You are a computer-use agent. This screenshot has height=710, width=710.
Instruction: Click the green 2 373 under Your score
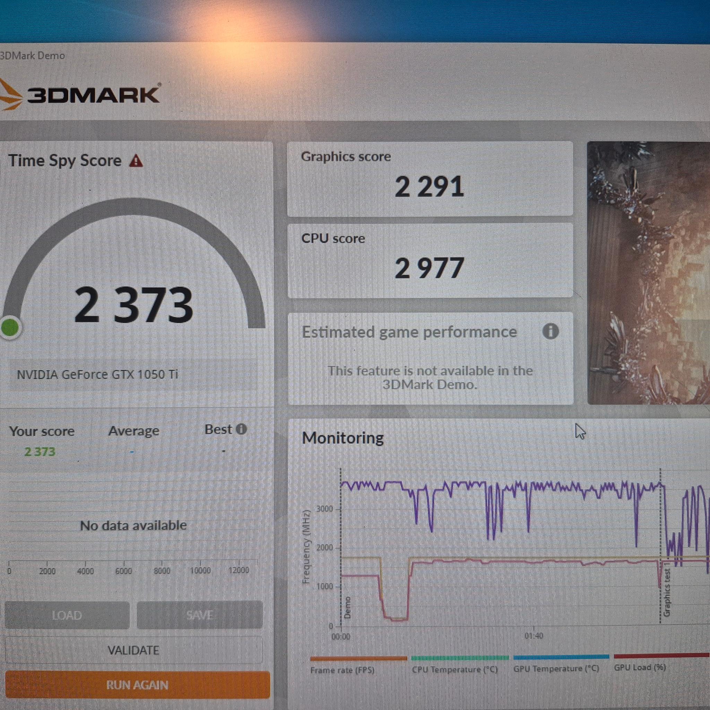(x=40, y=451)
